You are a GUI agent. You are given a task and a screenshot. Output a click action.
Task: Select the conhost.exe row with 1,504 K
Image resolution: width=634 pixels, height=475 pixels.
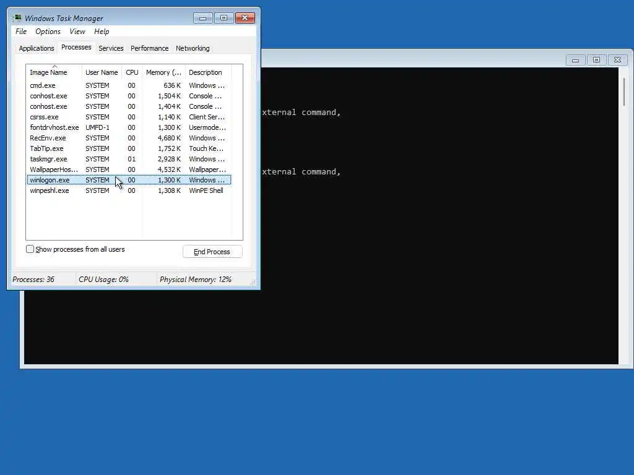(129, 96)
